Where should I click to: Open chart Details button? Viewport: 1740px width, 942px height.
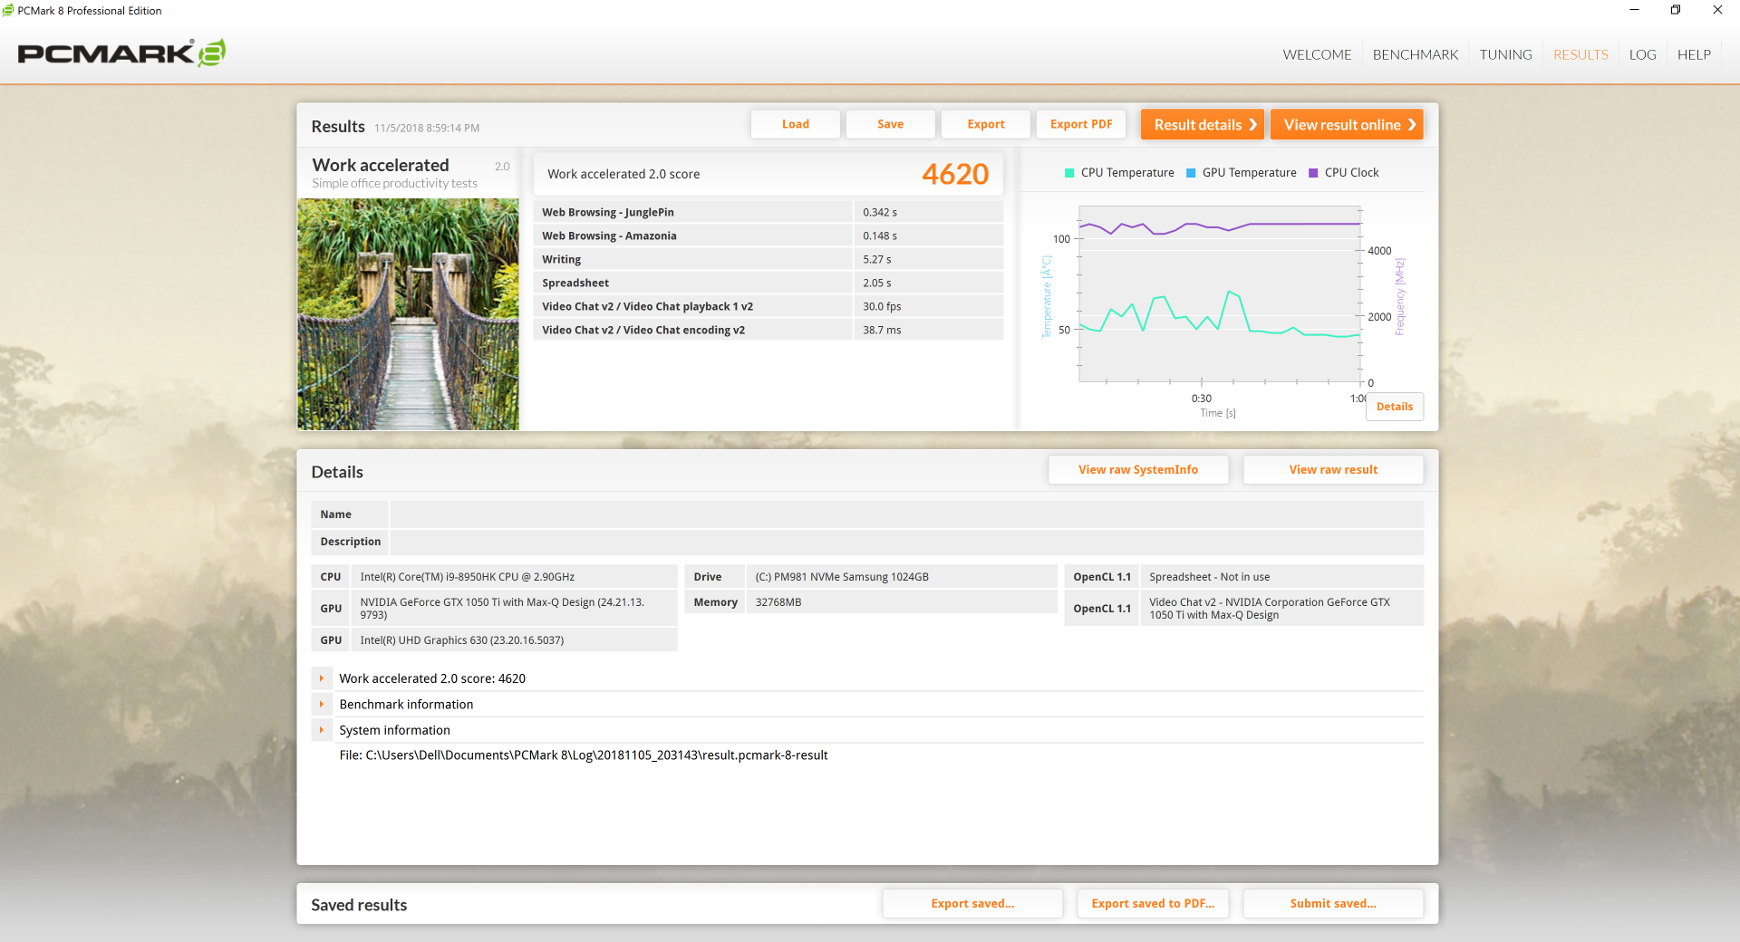point(1395,407)
